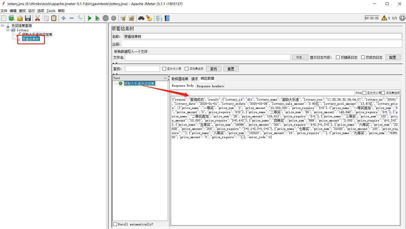The image size is (406, 229).
Task: Click the grey Shutdown icon
Action: pos(114,18)
